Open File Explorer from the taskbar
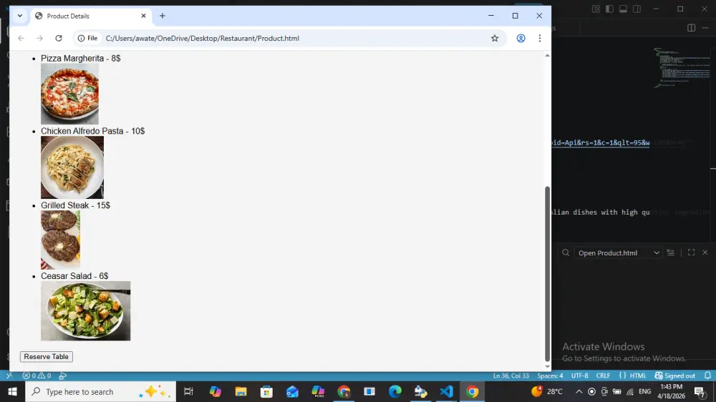This screenshot has width=716, height=402. [x=241, y=391]
